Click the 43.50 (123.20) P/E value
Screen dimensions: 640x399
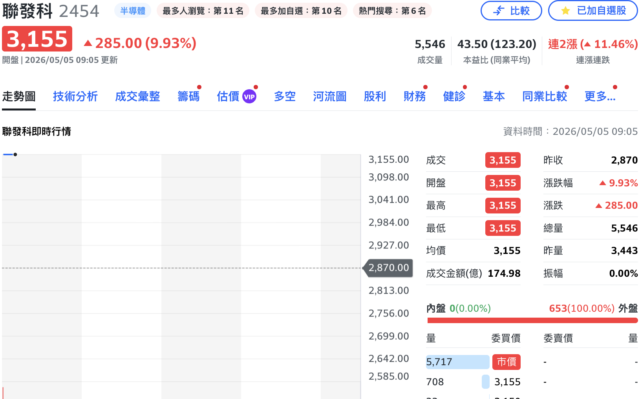pos(497,44)
